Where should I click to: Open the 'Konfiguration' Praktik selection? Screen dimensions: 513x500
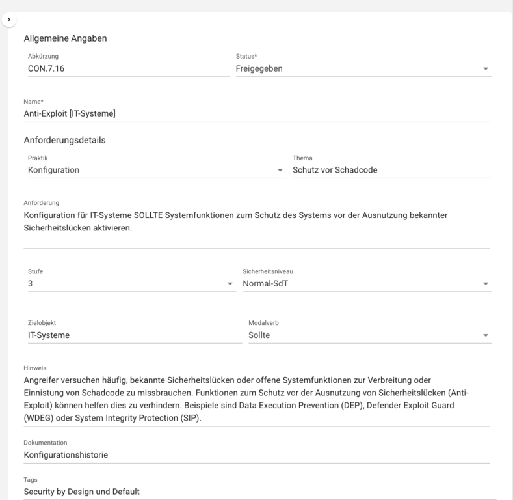point(54,170)
